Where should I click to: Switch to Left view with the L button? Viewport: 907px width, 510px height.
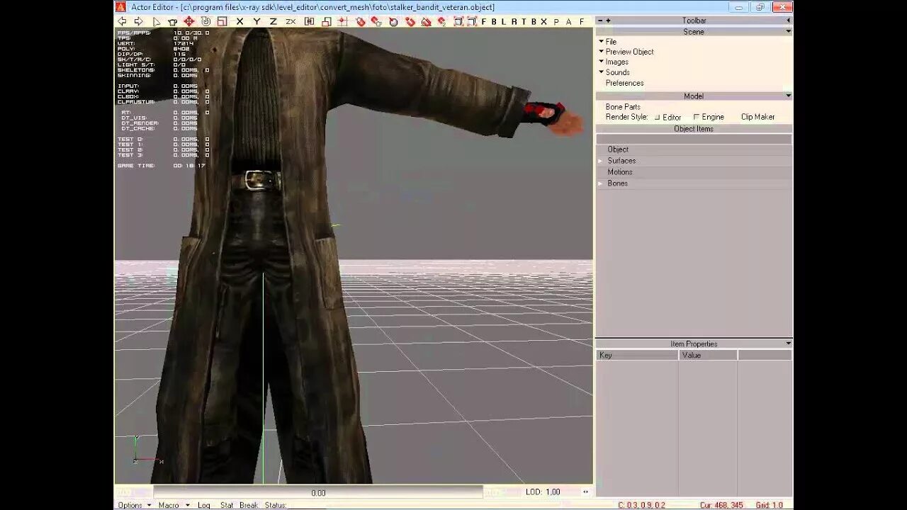(503, 21)
